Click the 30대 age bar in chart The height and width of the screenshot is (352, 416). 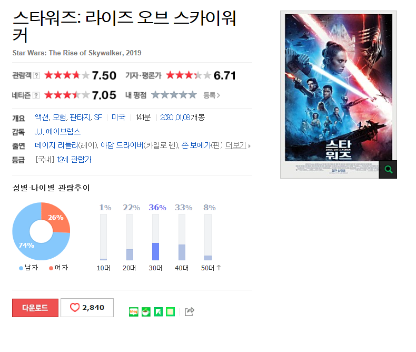[x=155, y=237]
